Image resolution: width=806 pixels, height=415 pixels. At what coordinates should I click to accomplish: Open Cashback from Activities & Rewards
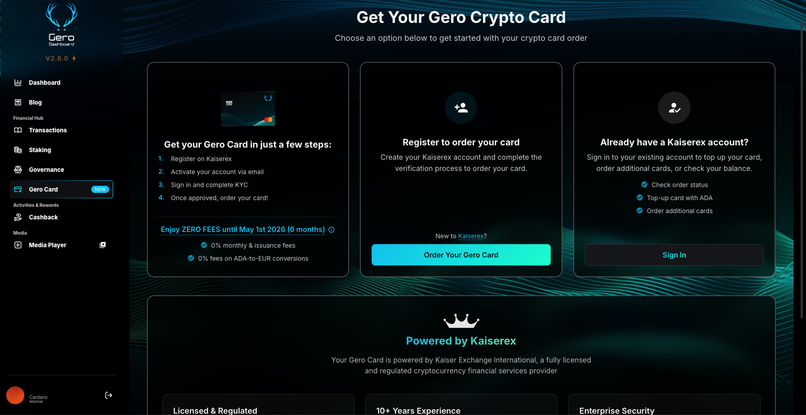(x=42, y=217)
